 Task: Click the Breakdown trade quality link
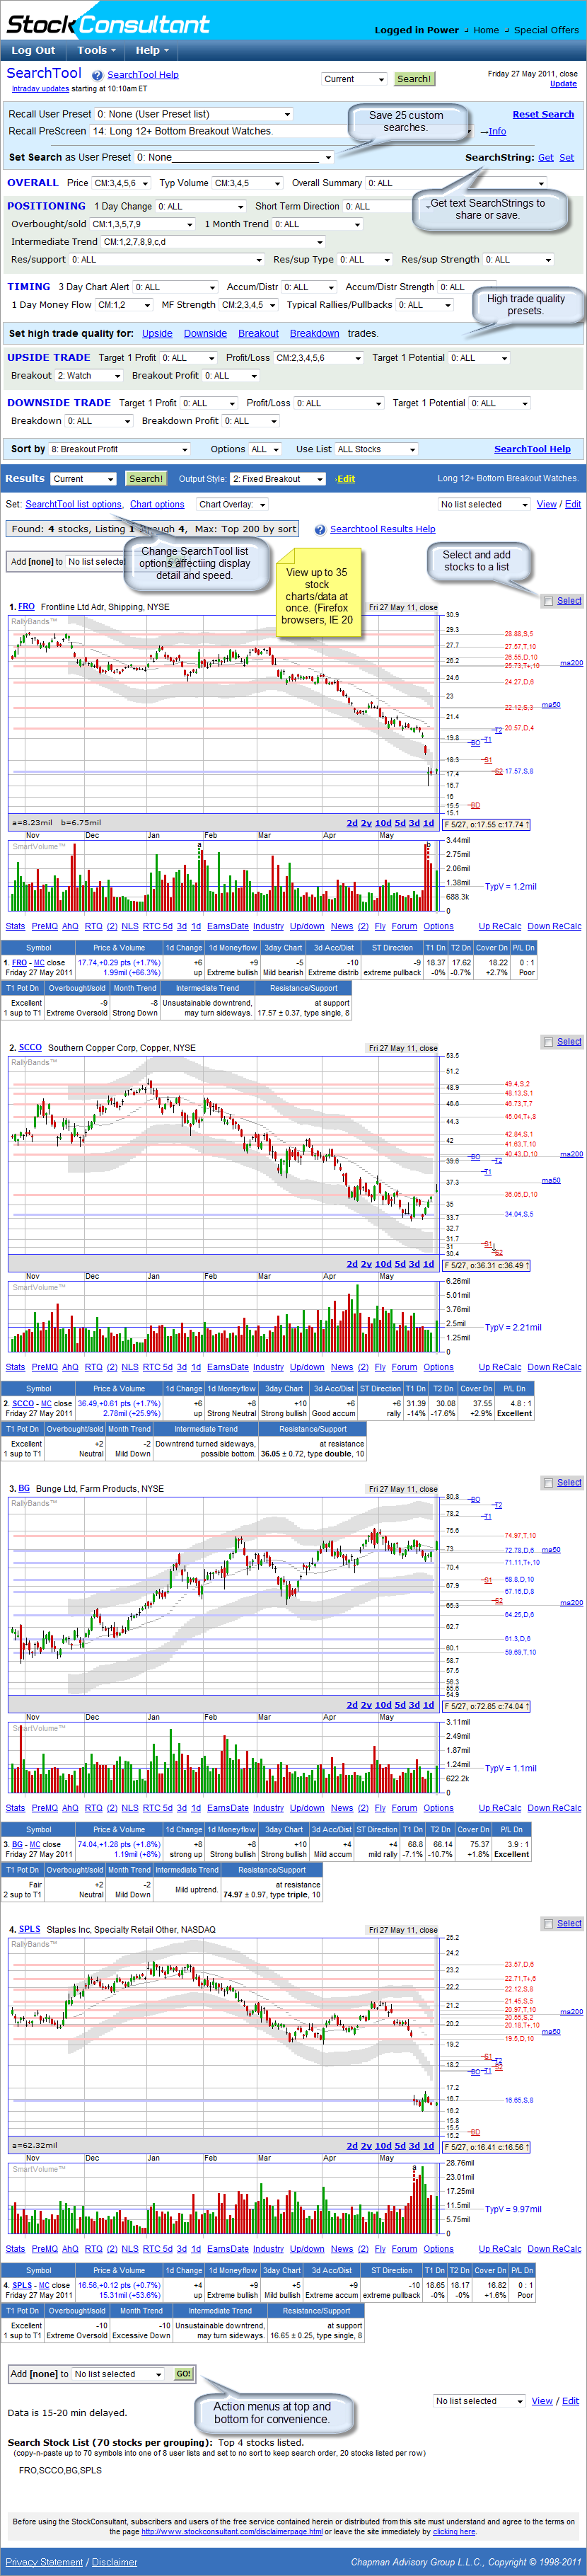click(x=315, y=334)
